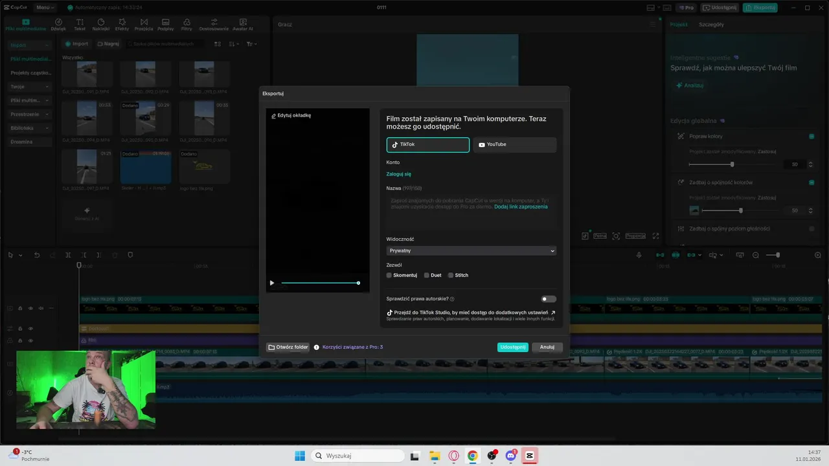829x466 pixels.
Task: Check the Skomentuj permission checkbox
Action: point(389,275)
